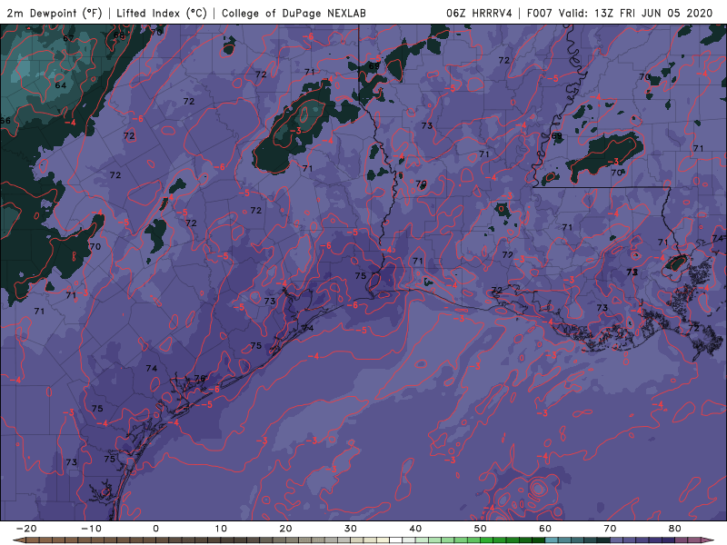Screen dimensions: 727x545
Task: Click the 60 label on the color scale
Action: click(545, 529)
